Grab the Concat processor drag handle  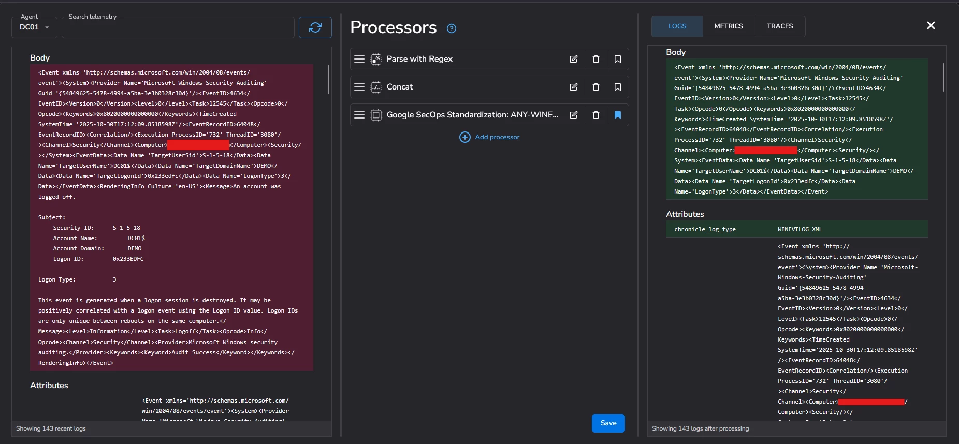click(x=359, y=87)
